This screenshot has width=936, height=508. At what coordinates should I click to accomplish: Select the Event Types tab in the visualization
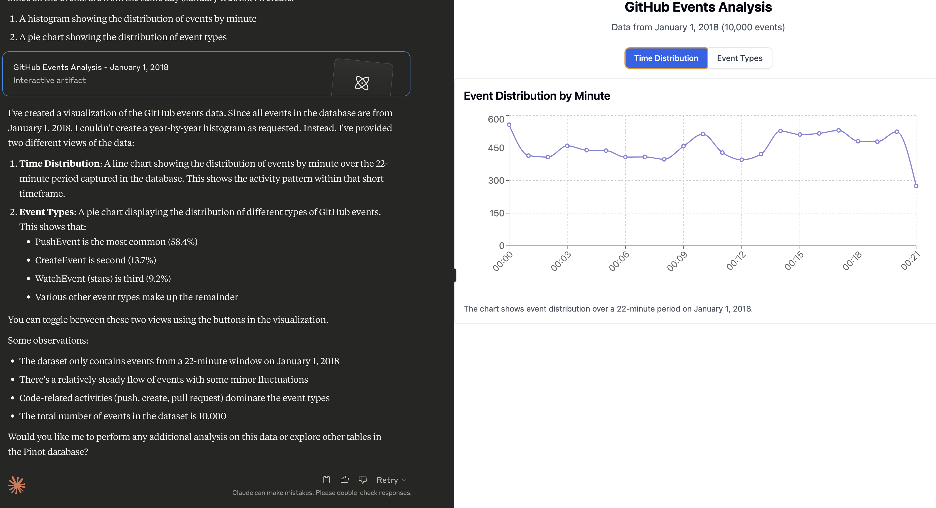point(740,58)
